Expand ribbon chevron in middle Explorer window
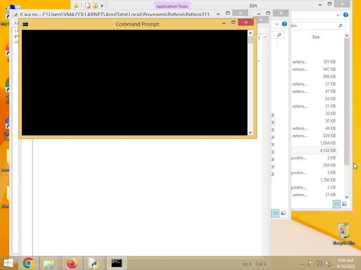 pos(277,24)
